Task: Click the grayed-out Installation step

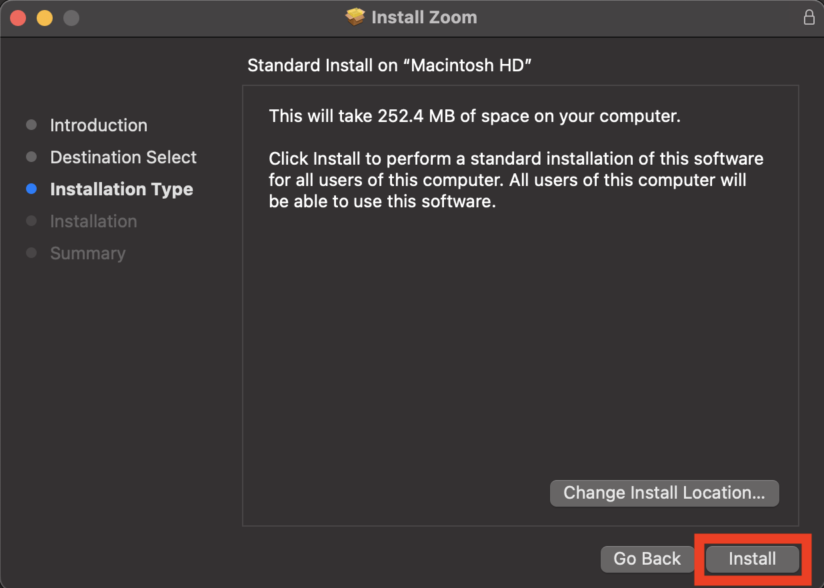Action: (93, 221)
